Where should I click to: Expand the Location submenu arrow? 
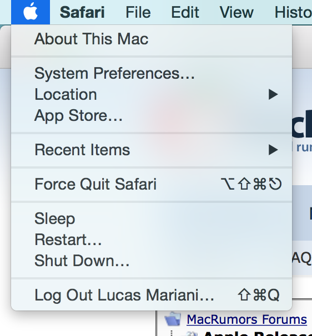click(273, 94)
